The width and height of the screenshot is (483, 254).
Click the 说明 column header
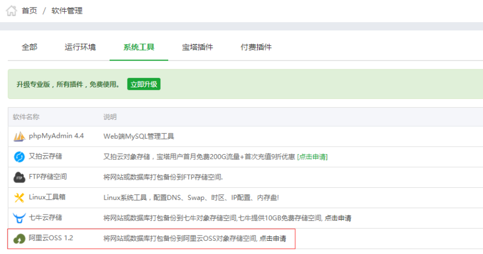click(110, 117)
